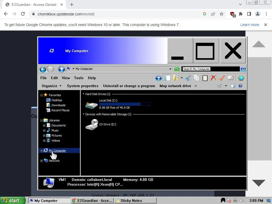
Task: Select Downloads under Favorites
Action: point(58,105)
